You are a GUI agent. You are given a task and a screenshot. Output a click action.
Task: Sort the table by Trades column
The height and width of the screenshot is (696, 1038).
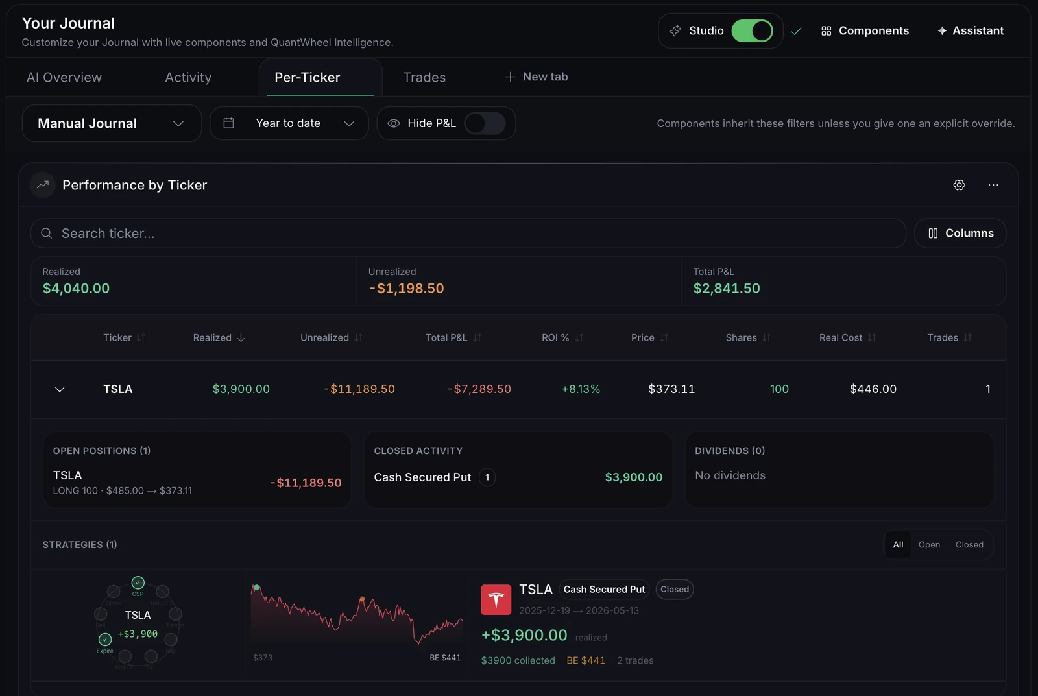tap(949, 338)
